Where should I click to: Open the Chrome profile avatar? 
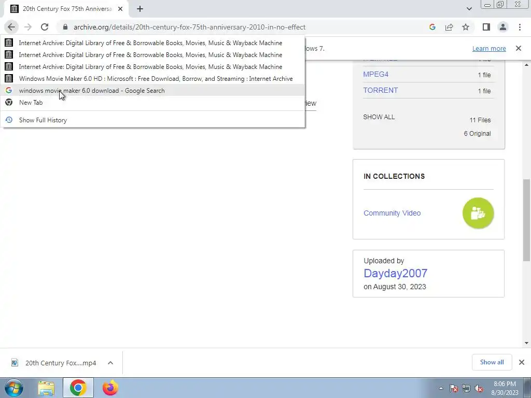(x=503, y=27)
